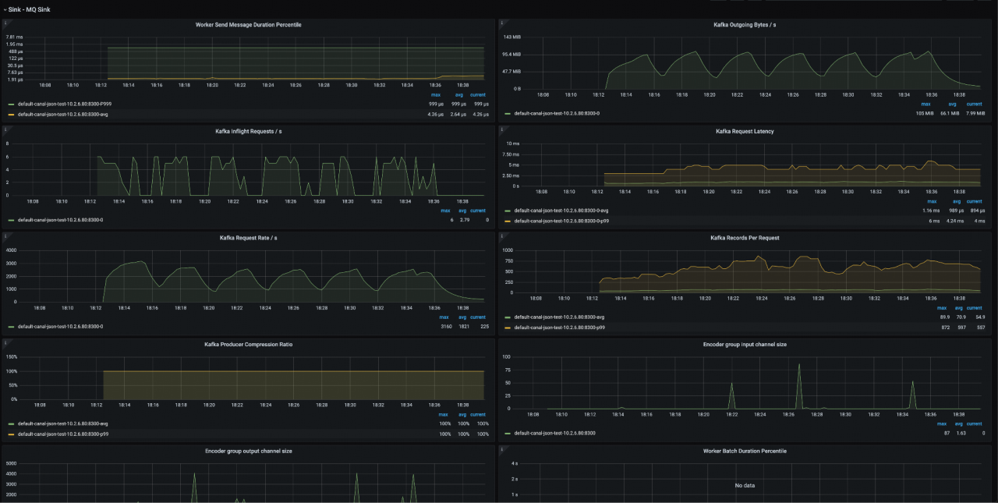Sort Kafka Request Latency legend by max
This screenshot has width=998, height=503.
pos(932,201)
